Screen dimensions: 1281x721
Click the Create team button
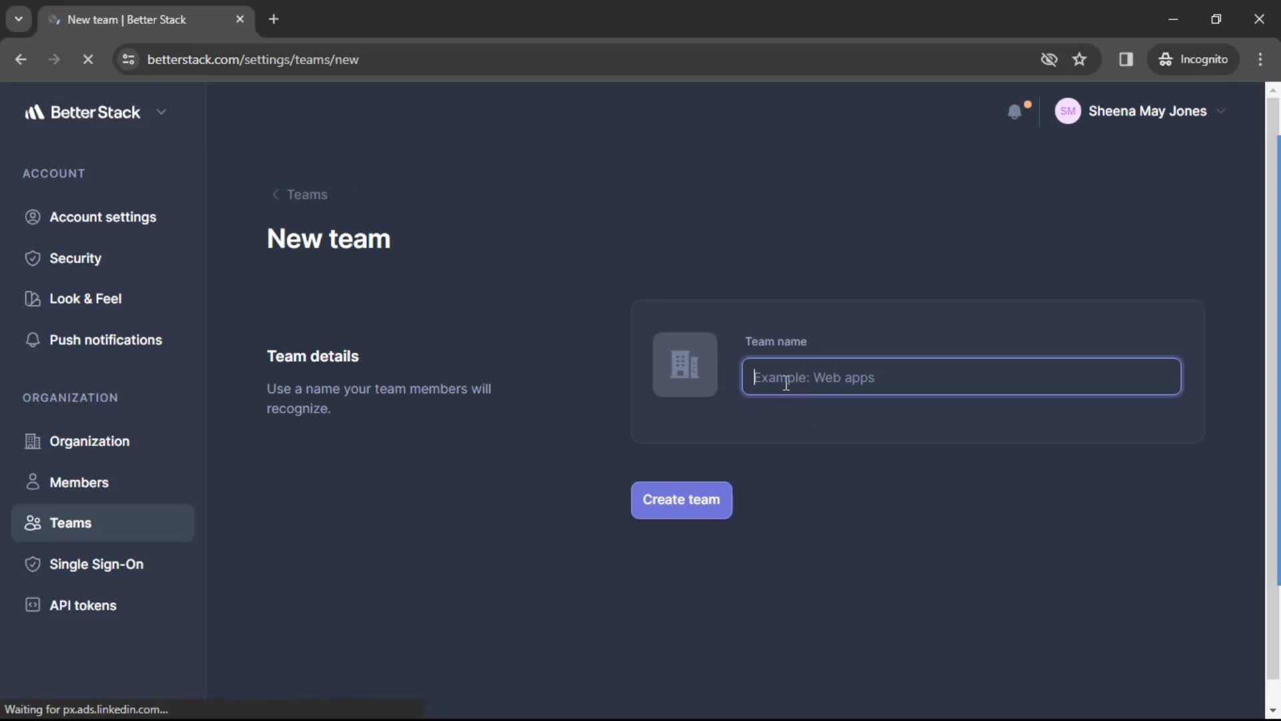pyautogui.click(x=681, y=500)
